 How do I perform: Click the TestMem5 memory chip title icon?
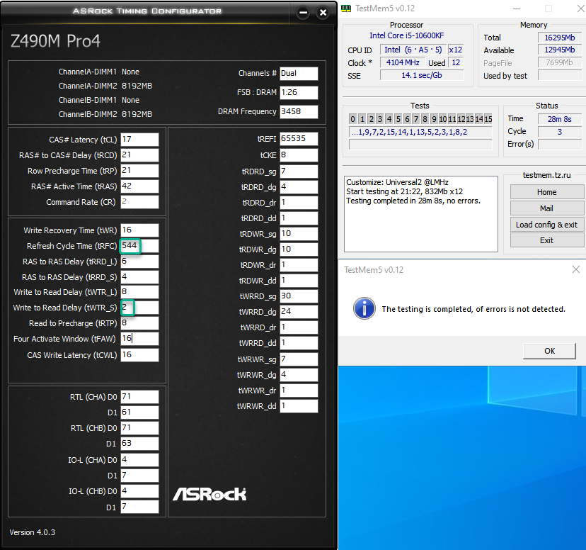[x=346, y=9]
